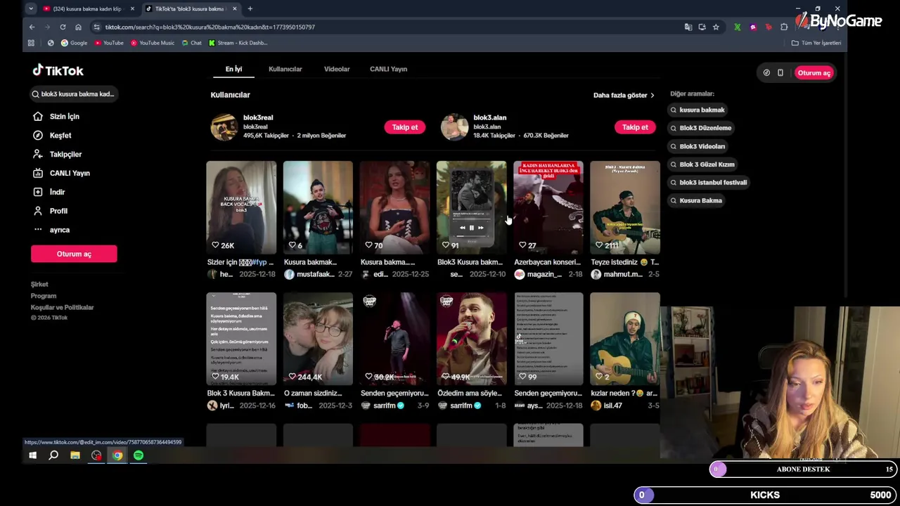Click browser home icon
Screen dimensions: 900x506
click(x=78, y=27)
